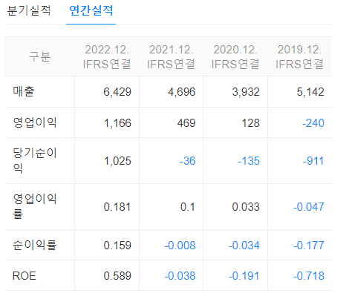Click the 2021.12. IFRS연결 column header
Image resolution: width=349 pixels, height=299 pixels.
pos(171,56)
